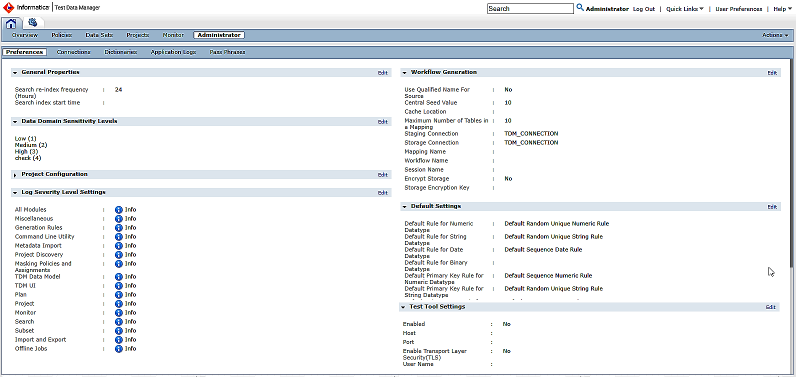Expand the Project Configuration section
The image size is (796, 377).
tap(15, 175)
